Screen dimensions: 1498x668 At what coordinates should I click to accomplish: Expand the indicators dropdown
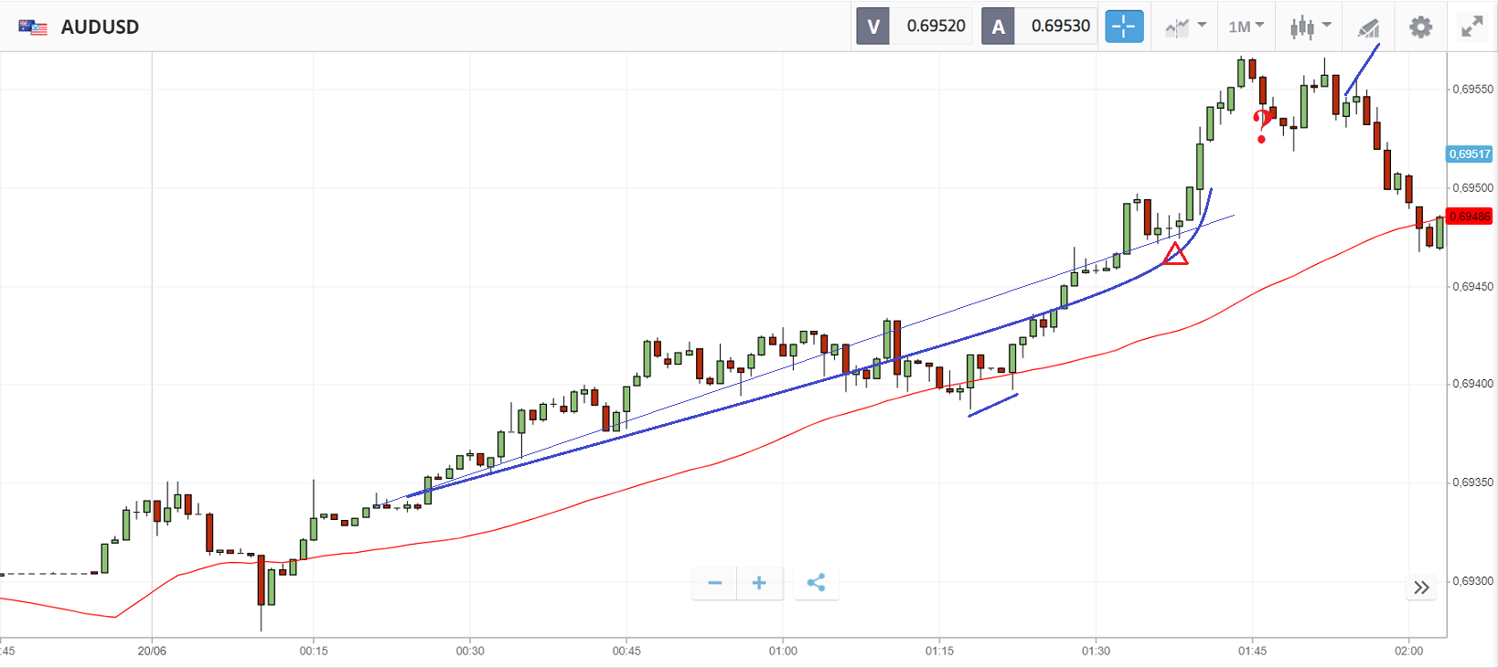(x=1185, y=27)
